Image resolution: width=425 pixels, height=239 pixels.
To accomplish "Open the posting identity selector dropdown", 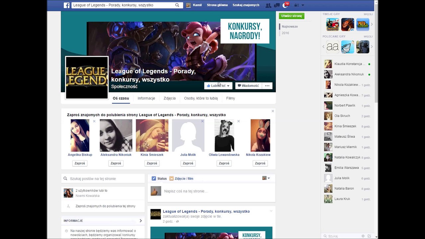I will click(266, 178).
